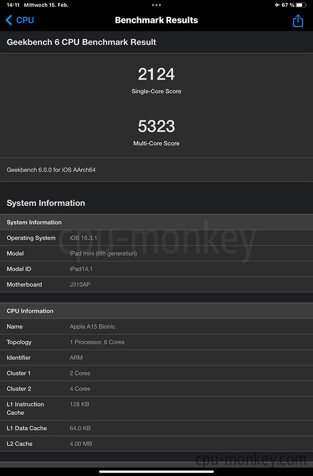The image size is (313, 476).
Task: Select the 64.0 KB L1 data cache value
Action: (80, 428)
